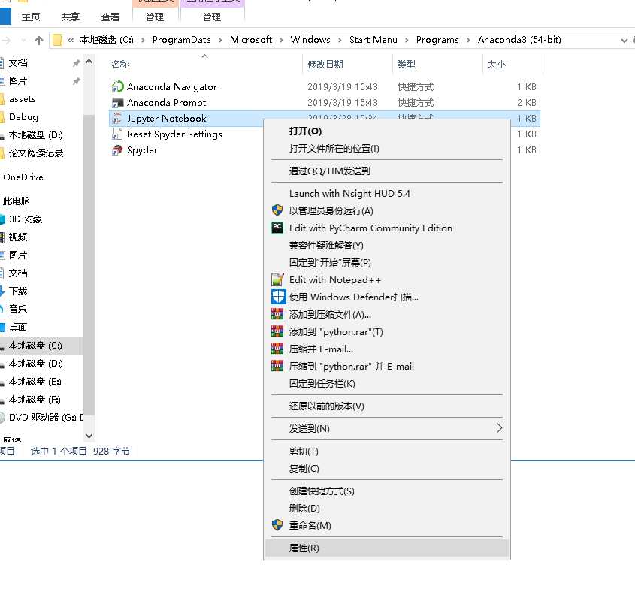
Task: Click the Spyder shortcut icon
Action: (x=117, y=149)
